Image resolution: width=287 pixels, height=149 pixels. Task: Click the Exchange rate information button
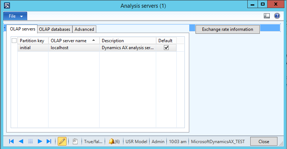(x=227, y=29)
